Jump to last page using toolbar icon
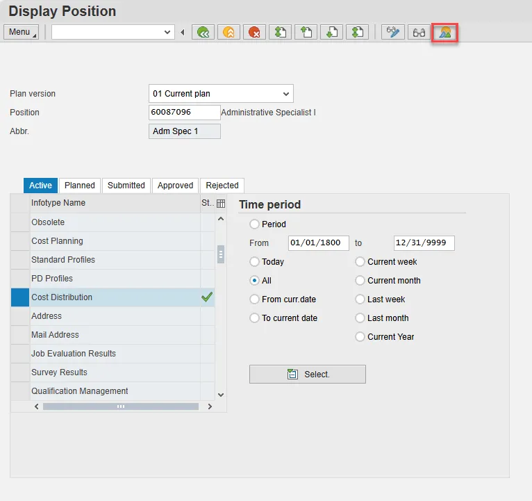The height and width of the screenshot is (501, 532). (357, 33)
